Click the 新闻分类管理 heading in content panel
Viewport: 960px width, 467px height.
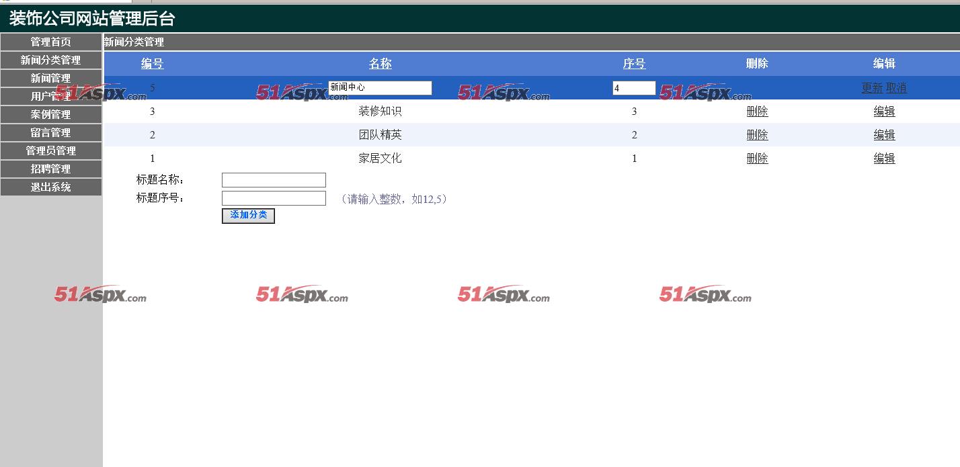[134, 42]
